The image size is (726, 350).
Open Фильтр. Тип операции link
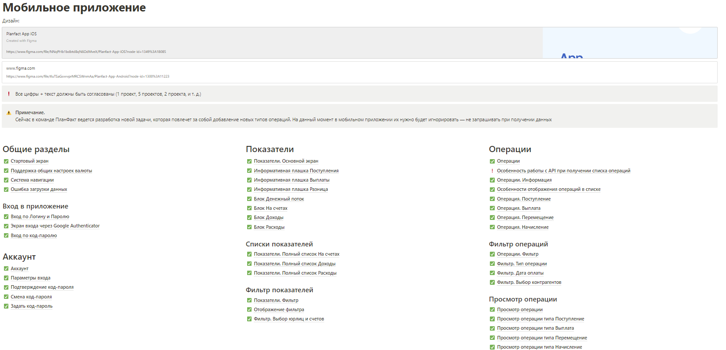point(522,264)
